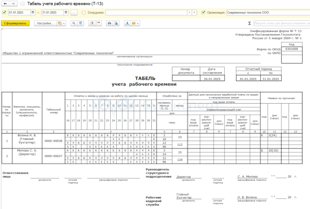Open the report variants dropdown next to Настройки
Image resolution: width=310 pixels, height=209 pixels.
(x=61, y=23)
